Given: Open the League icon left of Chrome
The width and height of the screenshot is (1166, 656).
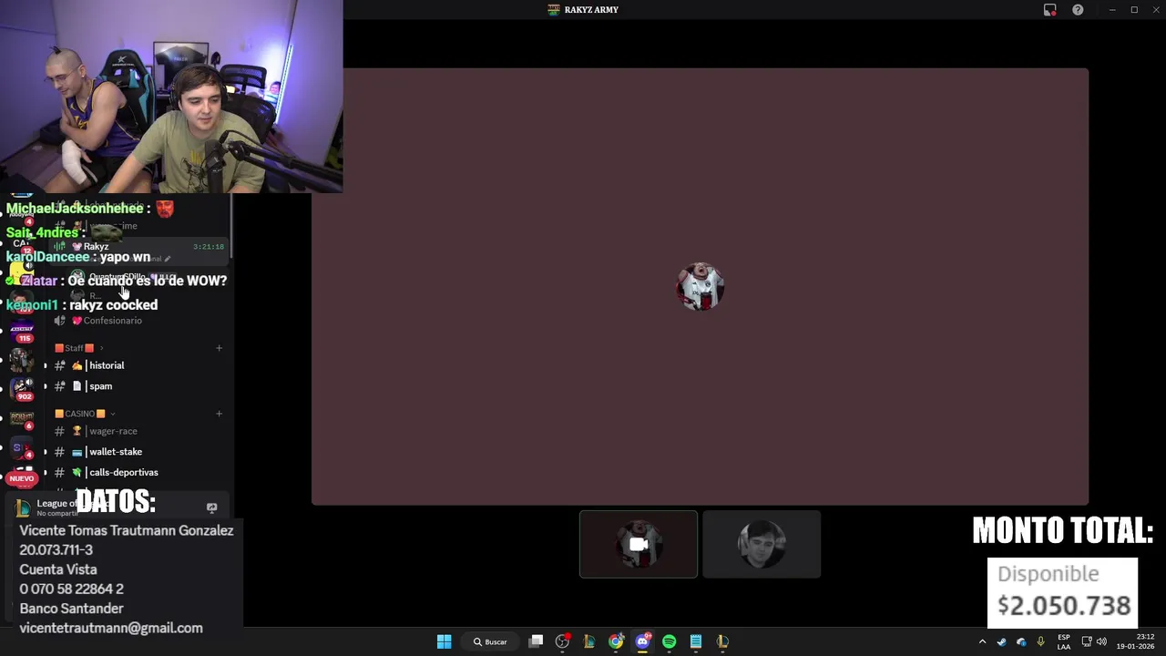Looking at the screenshot, I should (589, 641).
